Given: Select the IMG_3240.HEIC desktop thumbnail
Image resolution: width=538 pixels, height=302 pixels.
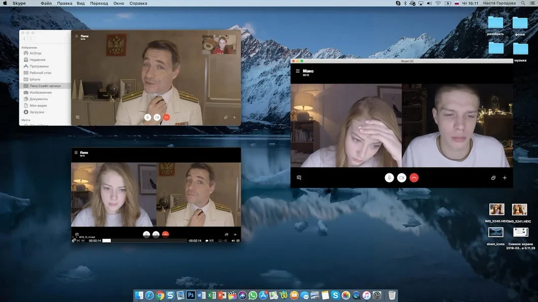Looking at the screenshot, I should coord(496,209).
